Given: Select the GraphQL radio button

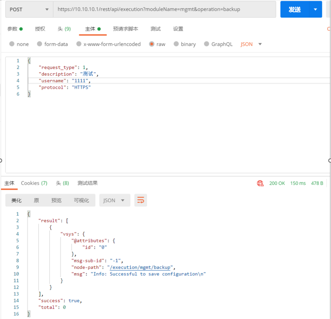Looking at the screenshot, I should (207, 44).
